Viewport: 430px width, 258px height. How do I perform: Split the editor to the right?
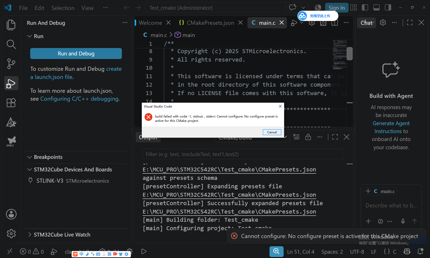click(x=335, y=23)
